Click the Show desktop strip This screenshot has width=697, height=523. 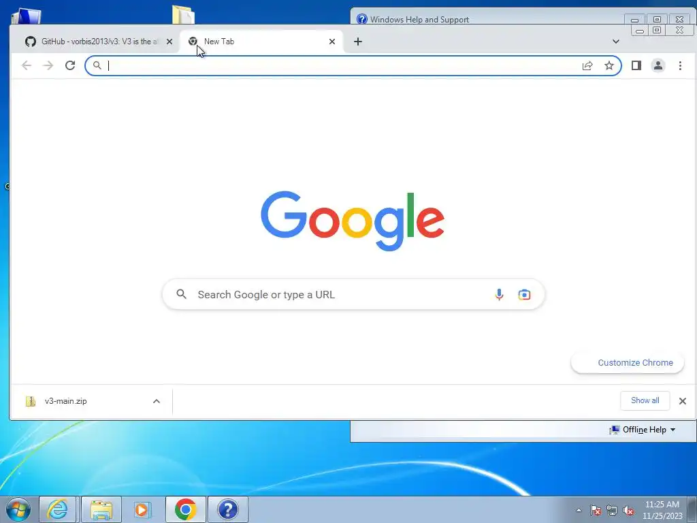(x=692, y=509)
